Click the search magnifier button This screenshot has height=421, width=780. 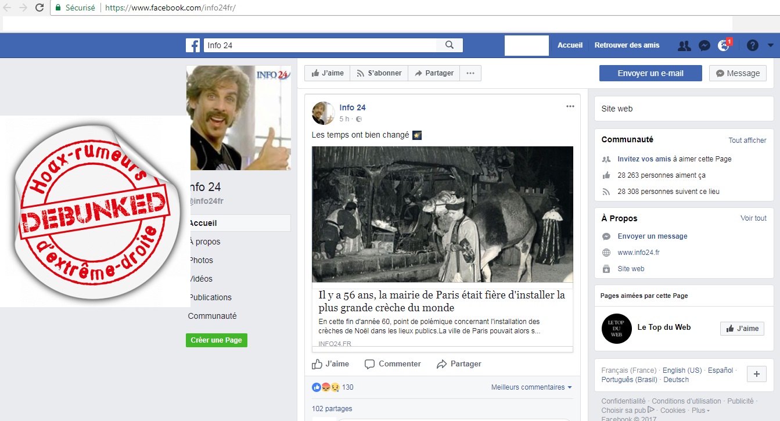(x=450, y=45)
